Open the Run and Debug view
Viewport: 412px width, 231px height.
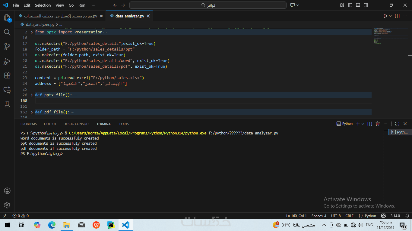click(7, 61)
